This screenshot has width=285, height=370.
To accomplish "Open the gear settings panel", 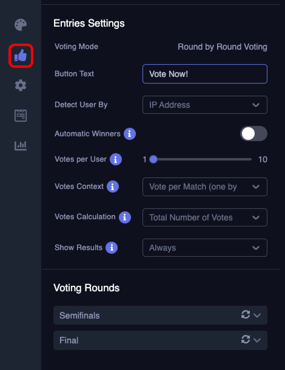I will (20, 85).
